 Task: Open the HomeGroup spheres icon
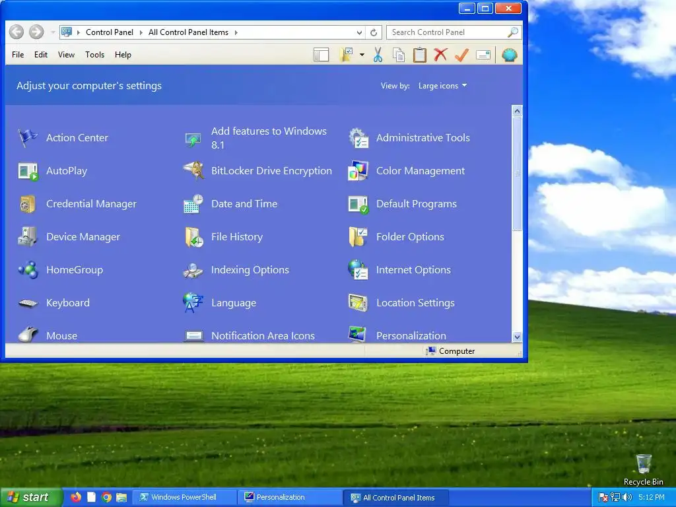[x=28, y=270]
